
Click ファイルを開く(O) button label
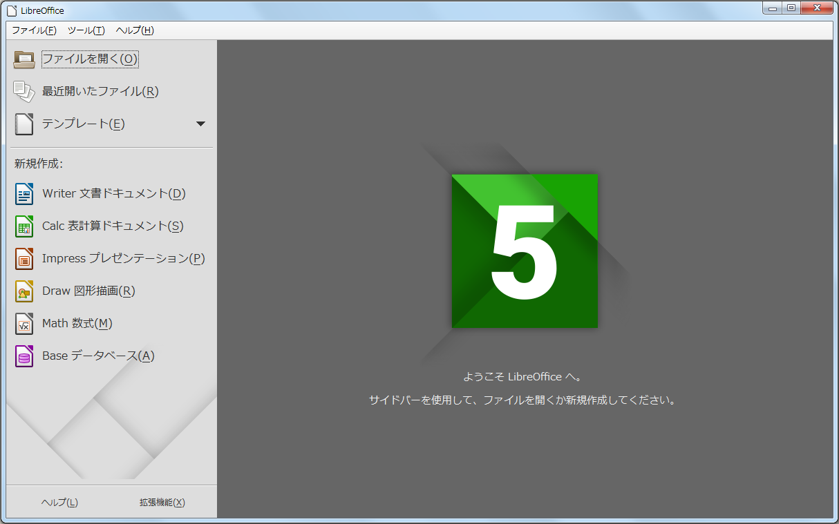coord(91,59)
